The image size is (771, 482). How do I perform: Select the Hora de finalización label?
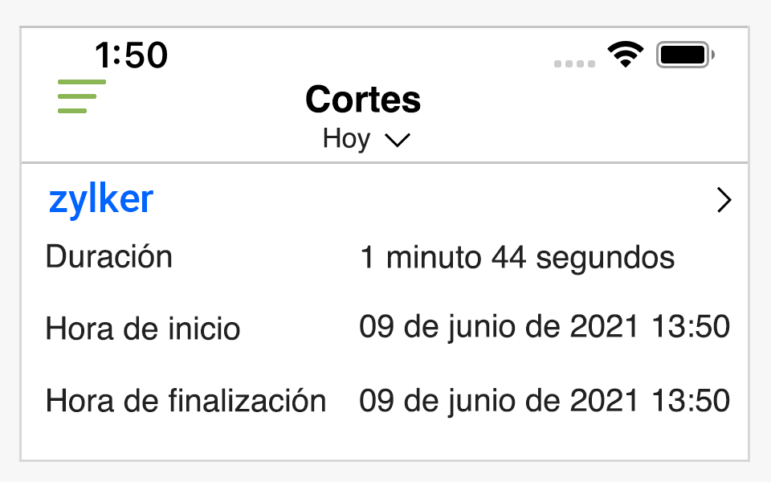[186, 400]
